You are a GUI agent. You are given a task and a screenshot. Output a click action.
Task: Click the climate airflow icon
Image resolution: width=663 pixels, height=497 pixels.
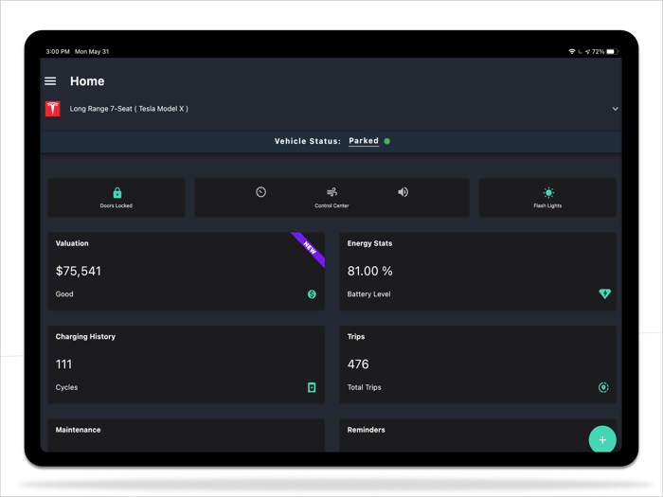pyautogui.click(x=331, y=192)
